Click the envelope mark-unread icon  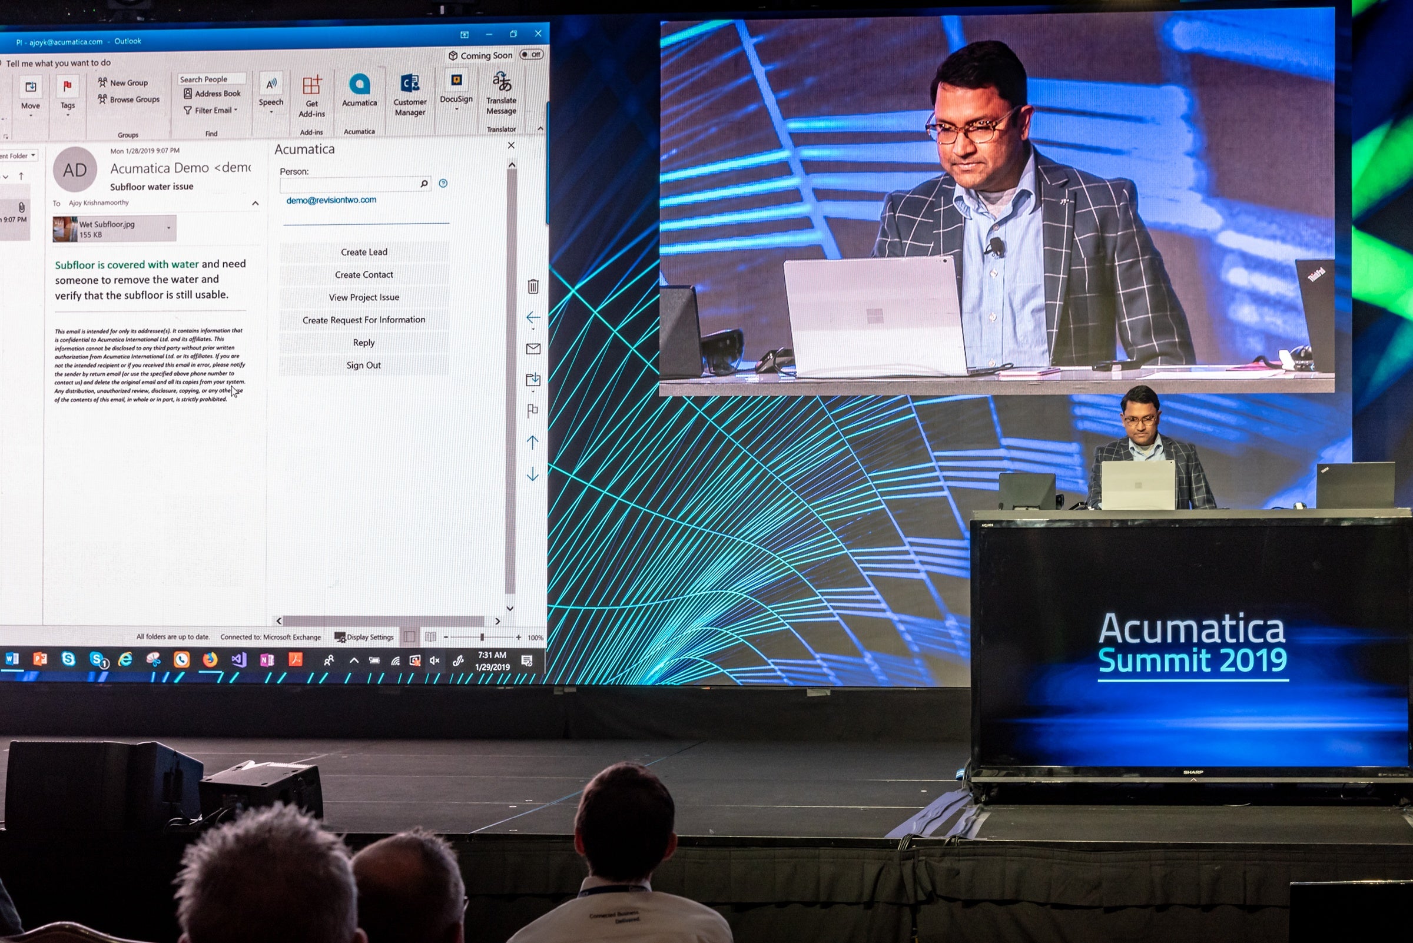pyautogui.click(x=533, y=349)
